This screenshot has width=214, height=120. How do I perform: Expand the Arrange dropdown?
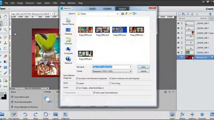click(x=51, y=102)
